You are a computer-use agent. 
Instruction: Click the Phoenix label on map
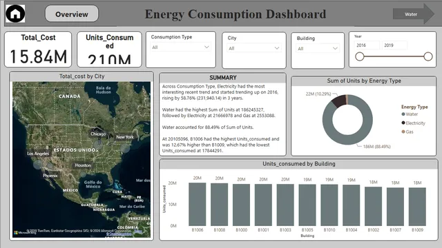pyautogui.click(x=50, y=176)
